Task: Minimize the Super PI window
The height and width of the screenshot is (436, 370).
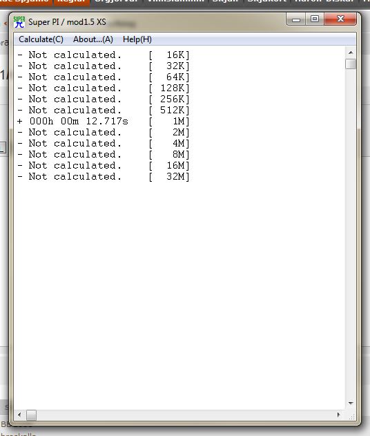Action: pyautogui.click(x=296, y=19)
